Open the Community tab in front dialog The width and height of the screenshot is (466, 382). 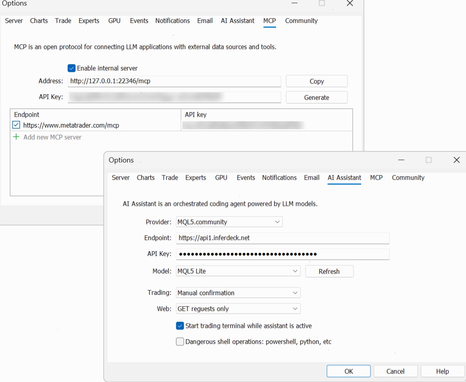pyautogui.click(x=408, y=177)
